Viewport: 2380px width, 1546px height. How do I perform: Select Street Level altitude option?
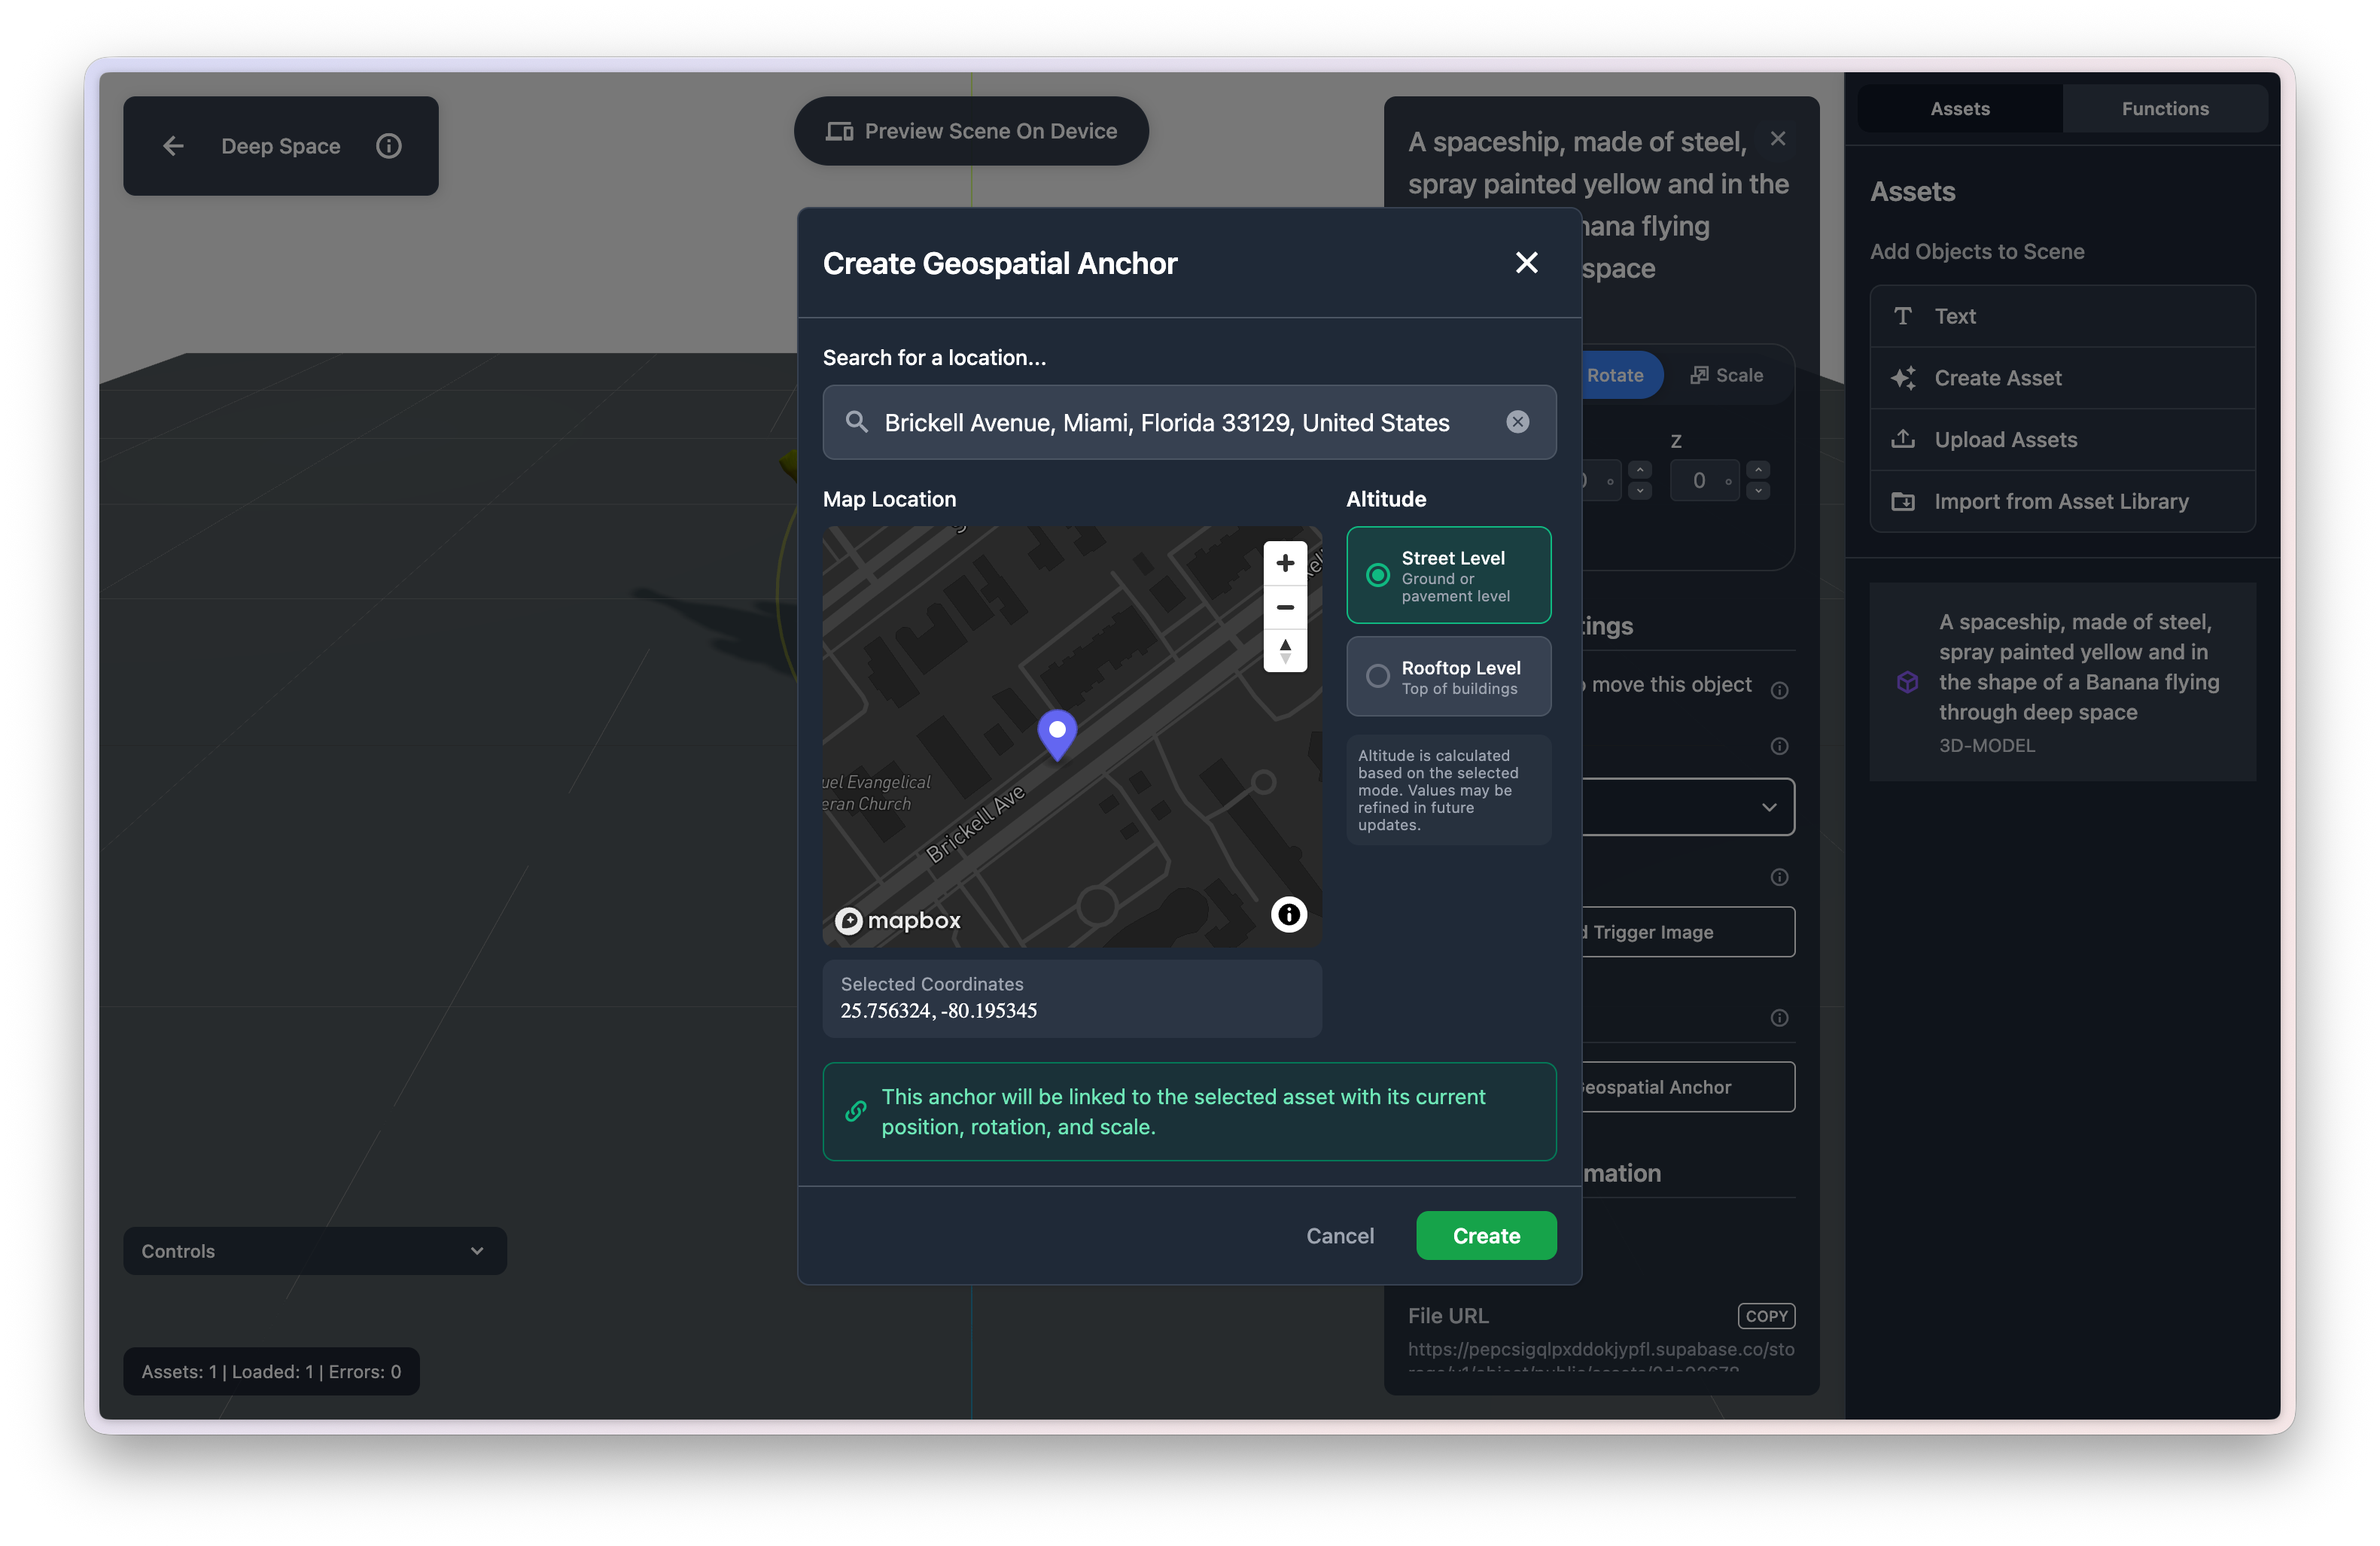1448,575
